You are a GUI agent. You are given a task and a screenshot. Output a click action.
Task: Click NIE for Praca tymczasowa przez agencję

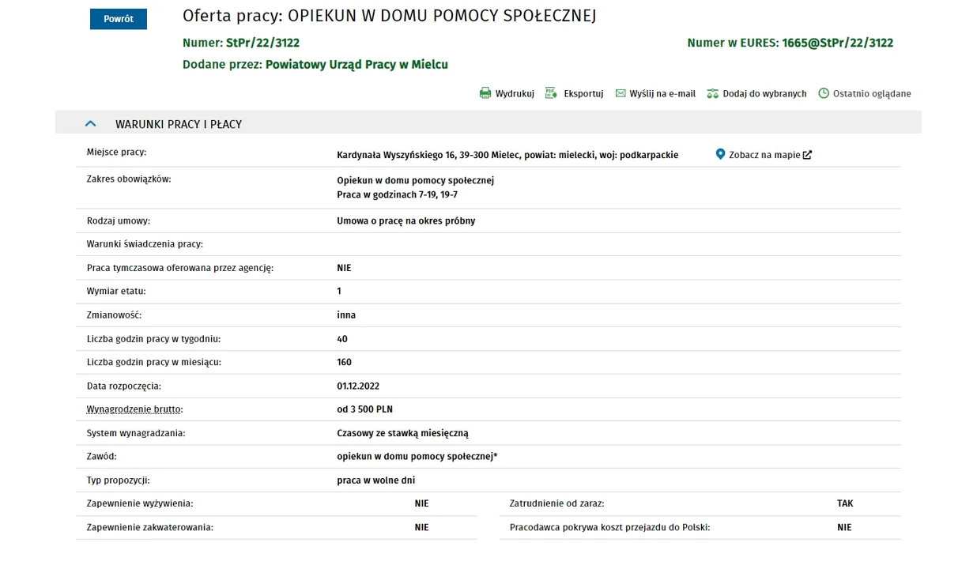[x=344, y=268]
